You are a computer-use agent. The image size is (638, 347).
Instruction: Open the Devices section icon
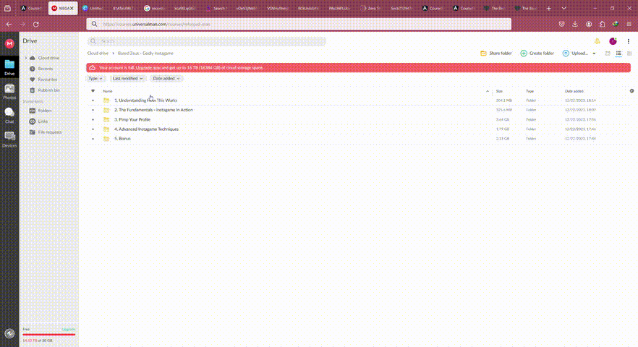(x=9, y=139)
